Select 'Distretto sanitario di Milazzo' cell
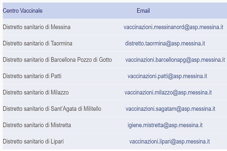Screen dimensions: 227x151 point(36,92)
